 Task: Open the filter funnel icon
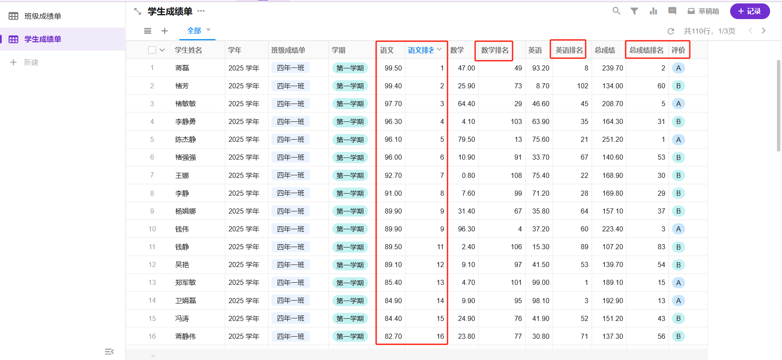tap(634, 11)
